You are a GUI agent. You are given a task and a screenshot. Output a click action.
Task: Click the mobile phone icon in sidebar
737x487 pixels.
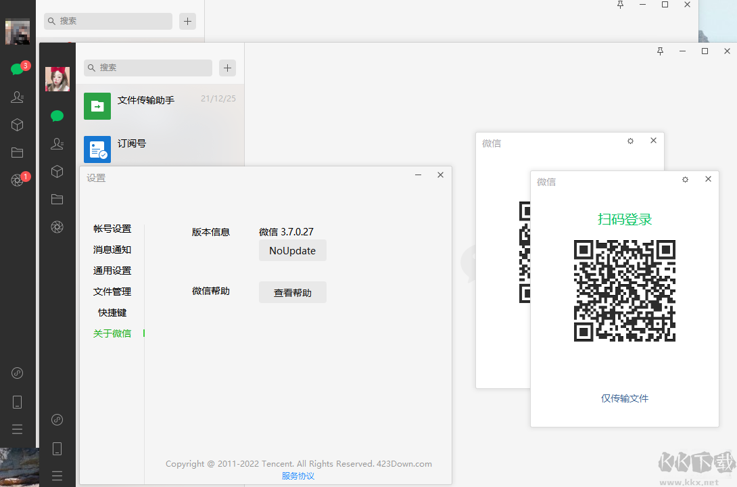click(57, 448)
